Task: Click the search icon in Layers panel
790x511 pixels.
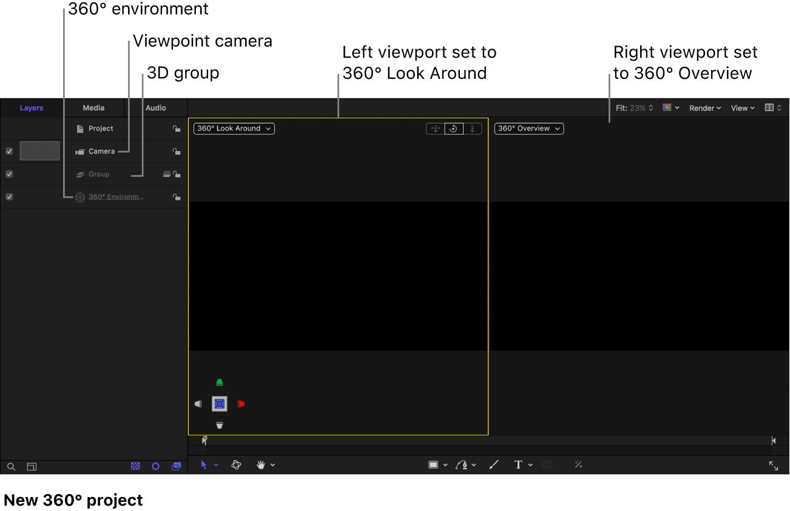Action: pos(11,467)
